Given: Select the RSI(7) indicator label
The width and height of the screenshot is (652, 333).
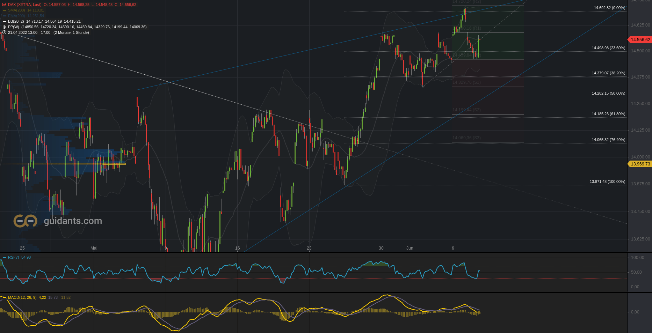Looking at the screenshot, I should point(14,257).
